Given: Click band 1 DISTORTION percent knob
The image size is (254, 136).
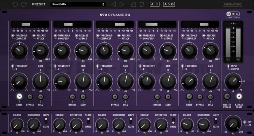Looking at the screenshot, I should [34, 125].
